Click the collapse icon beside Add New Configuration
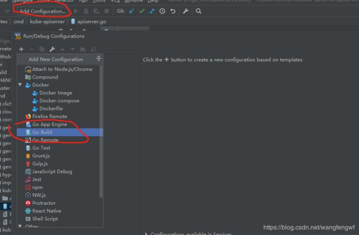The image size is (359, 235). (x=99, y=59)
